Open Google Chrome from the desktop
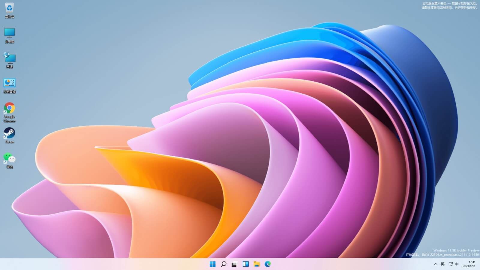Screen dimensions: 480x270 9,109
